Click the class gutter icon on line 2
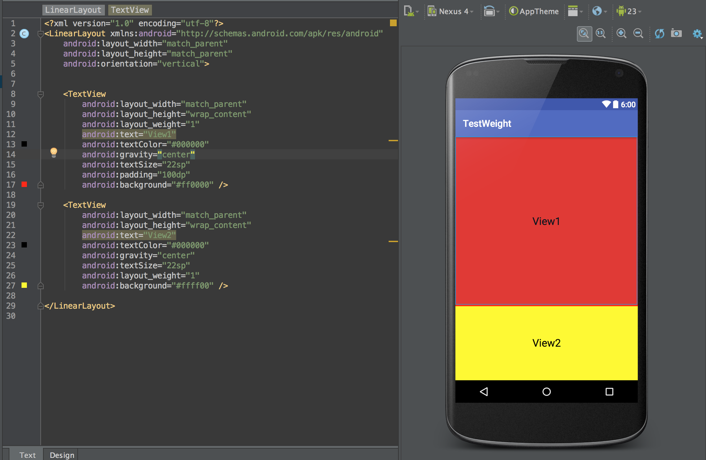Screen dimensions: 706x460 pyautogui.click(x=24, y=34)
